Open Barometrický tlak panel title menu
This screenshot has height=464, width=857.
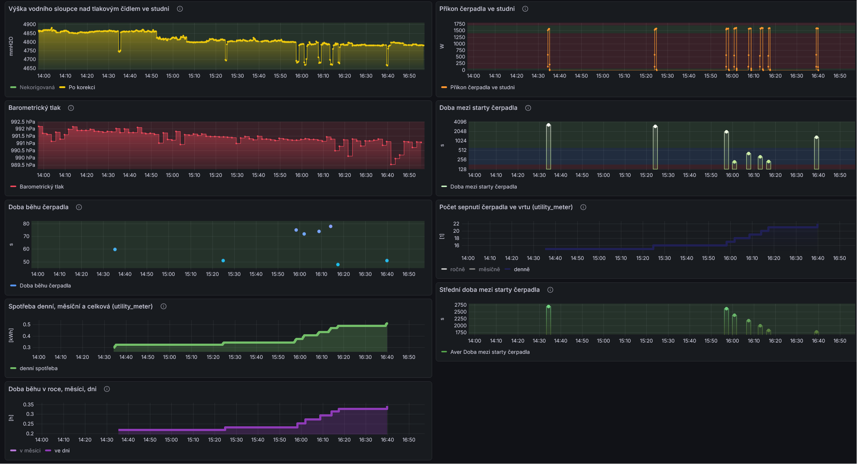34,108
